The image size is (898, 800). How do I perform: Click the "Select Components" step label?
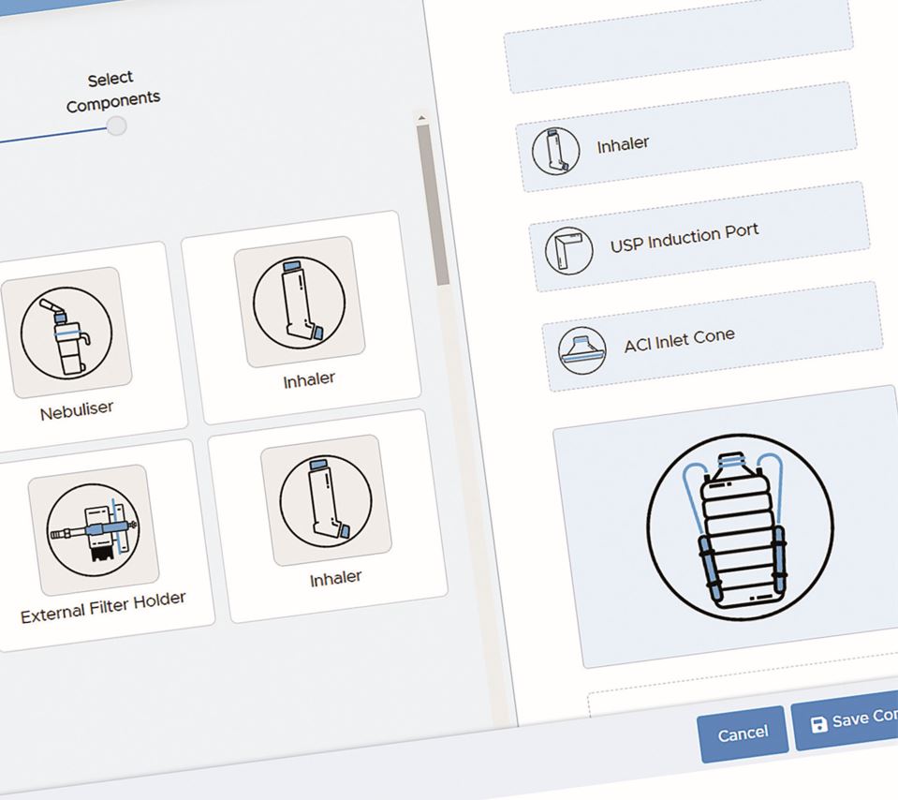point(111,92)
